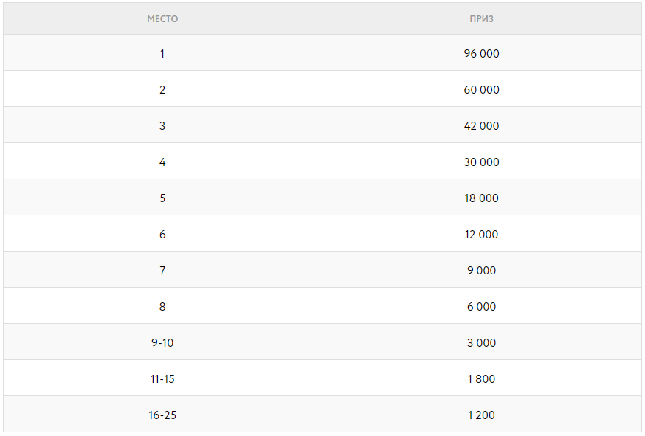Select the 16-25 place range cell
Screen dimensions: 645x436
click(162, 415)
